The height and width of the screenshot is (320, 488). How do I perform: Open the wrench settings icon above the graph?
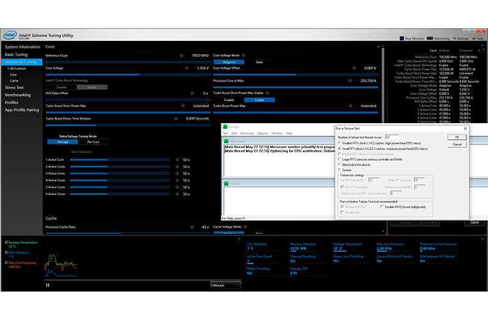pos(239,239)
